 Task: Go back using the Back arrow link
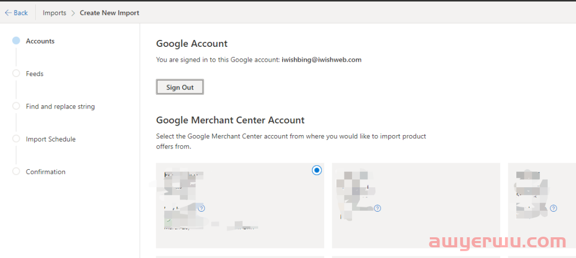click(16, 13)
